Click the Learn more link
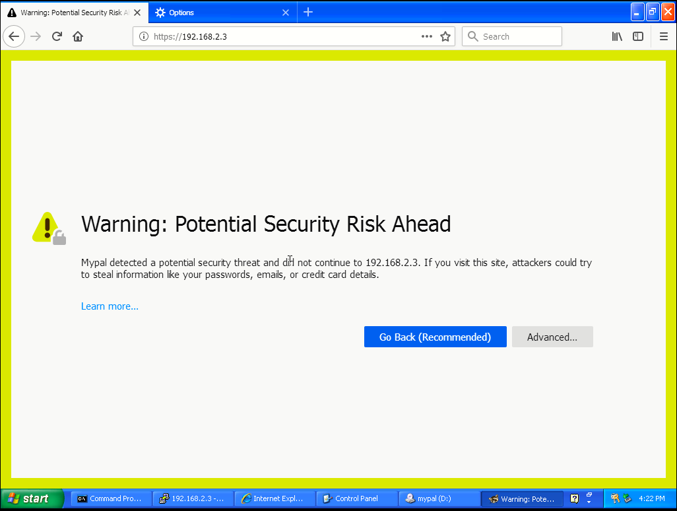 click(110, 306)
